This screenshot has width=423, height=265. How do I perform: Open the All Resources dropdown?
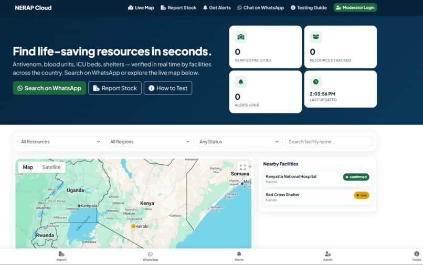pyautogui.click(x=61, y=142)
